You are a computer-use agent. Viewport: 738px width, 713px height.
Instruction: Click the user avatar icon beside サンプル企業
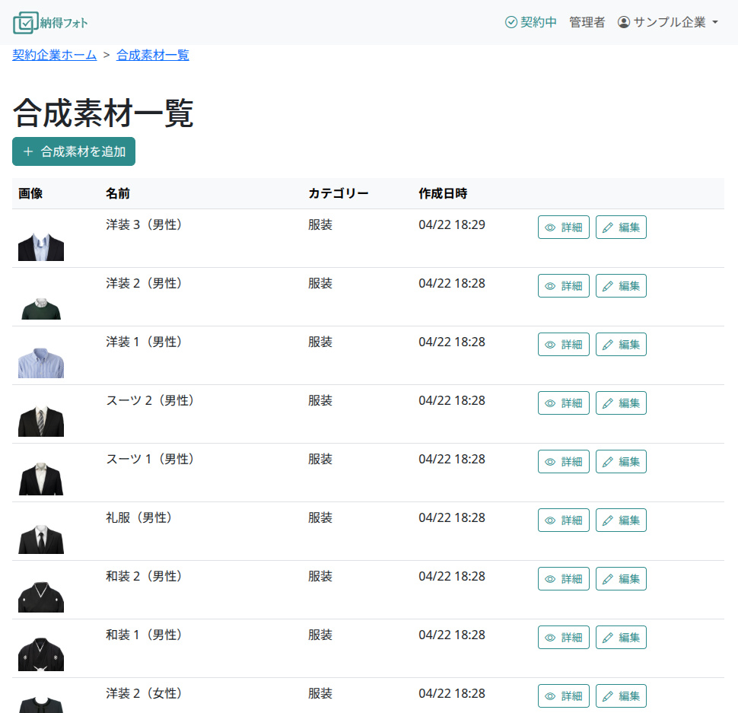[x=624, y=22]
